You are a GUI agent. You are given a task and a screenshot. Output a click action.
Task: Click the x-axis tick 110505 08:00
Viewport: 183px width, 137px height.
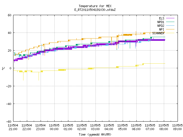click(x=164, y=127)
